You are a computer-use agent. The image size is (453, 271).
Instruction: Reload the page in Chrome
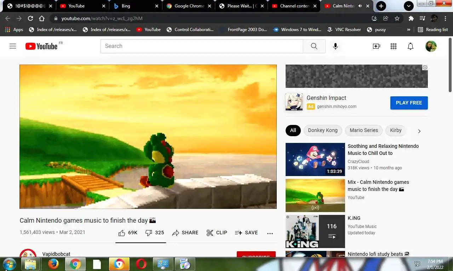30,18
